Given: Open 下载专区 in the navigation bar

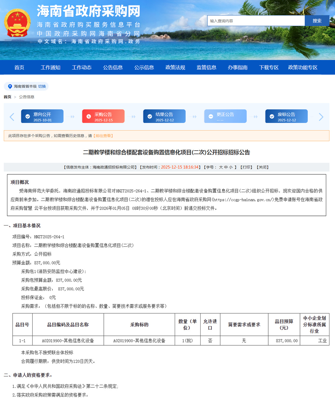Looking at the screenshot, I should [269, 68].
